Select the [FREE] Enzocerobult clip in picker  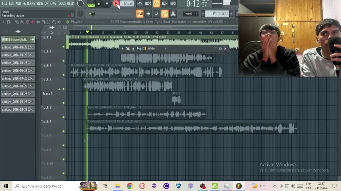[x=18, y=39]
